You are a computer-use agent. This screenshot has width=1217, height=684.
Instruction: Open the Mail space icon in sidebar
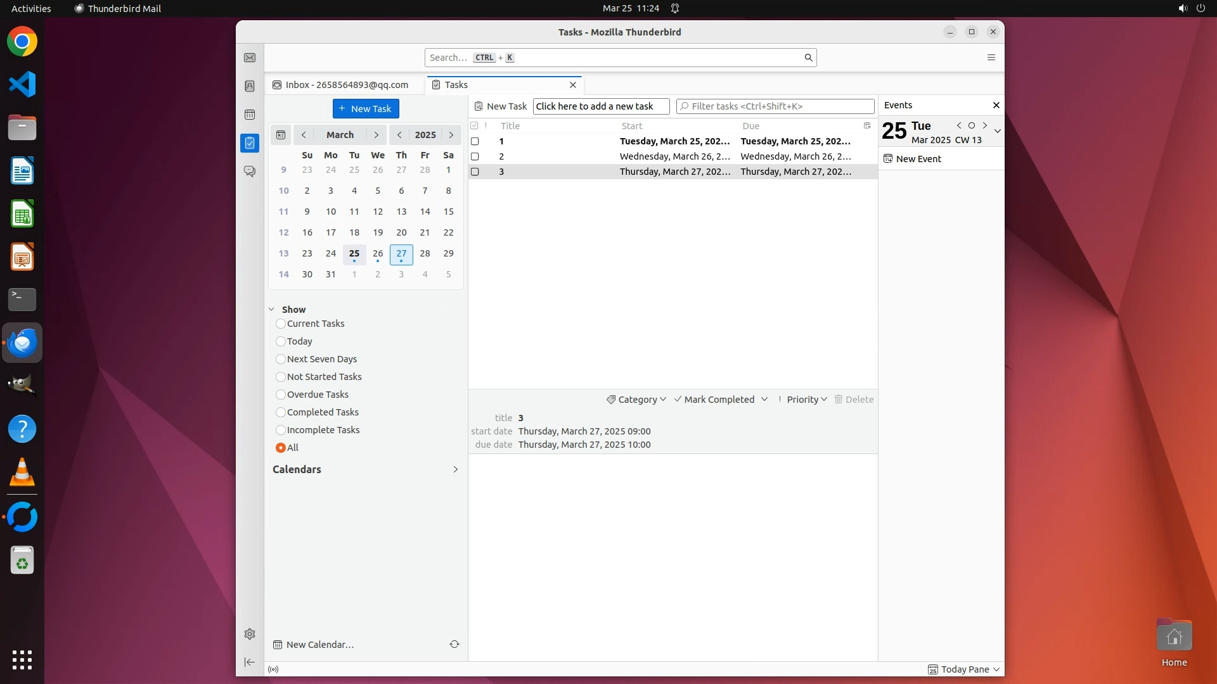[250, 58]
